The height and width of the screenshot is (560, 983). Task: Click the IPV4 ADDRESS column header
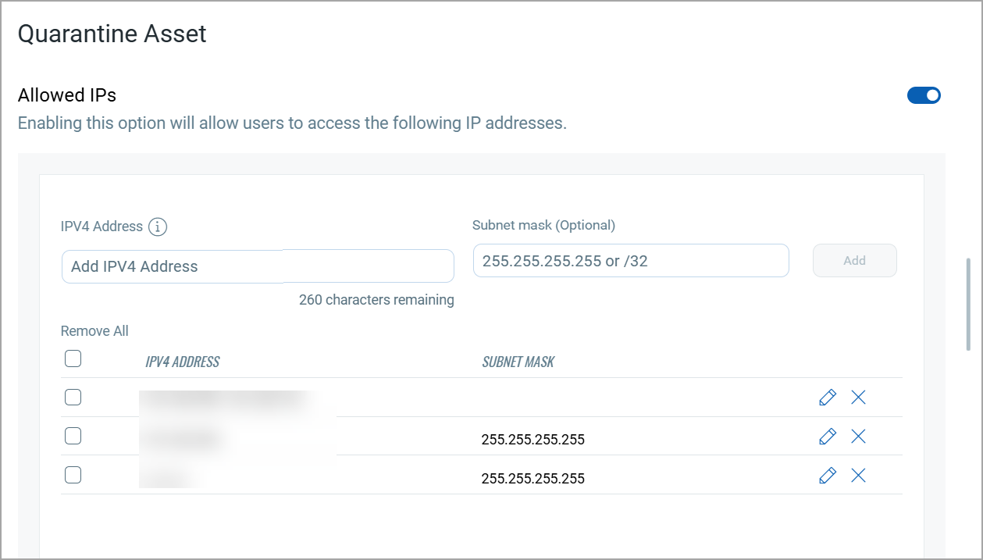(x=183, y=362)
